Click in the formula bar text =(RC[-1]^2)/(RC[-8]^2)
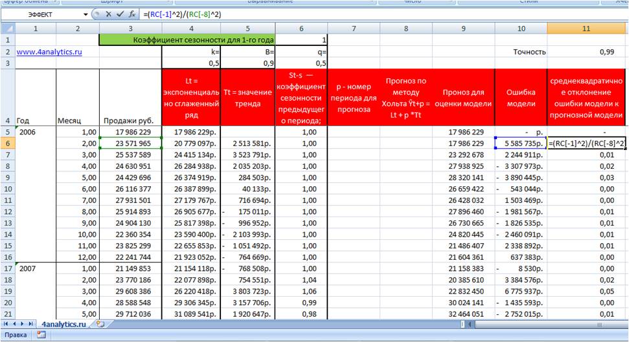This screenshot has width=629, height=342. tap(182, 14)
